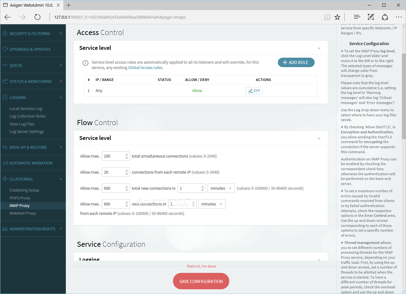Click connections from each remote IP field 20
This screenshot has height=294, width=406.
116,172
